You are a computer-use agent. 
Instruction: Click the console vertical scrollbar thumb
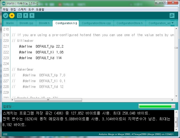[x=176, y=122]
